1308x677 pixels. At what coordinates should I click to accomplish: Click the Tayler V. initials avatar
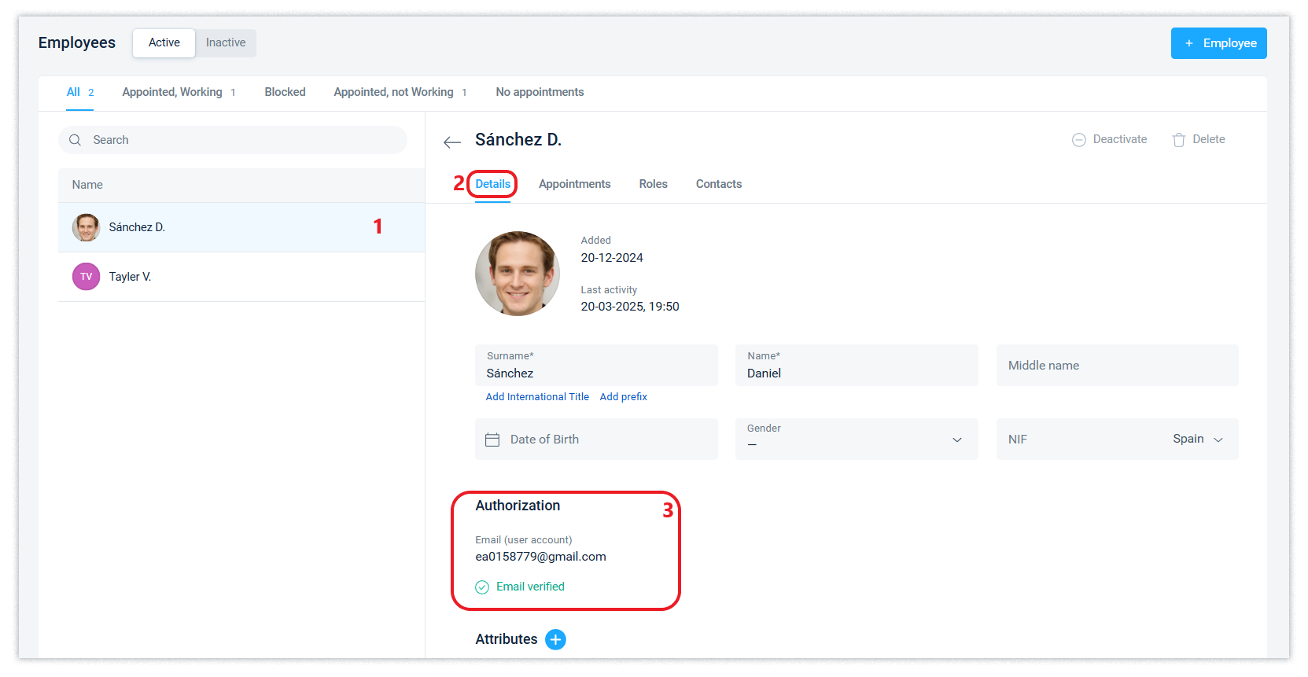pyautogui.click(x=87, y=277)
